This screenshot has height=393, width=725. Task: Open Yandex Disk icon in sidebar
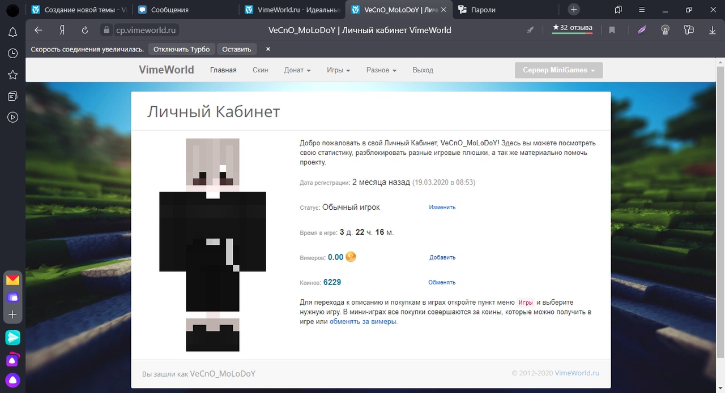coord(12,297)
